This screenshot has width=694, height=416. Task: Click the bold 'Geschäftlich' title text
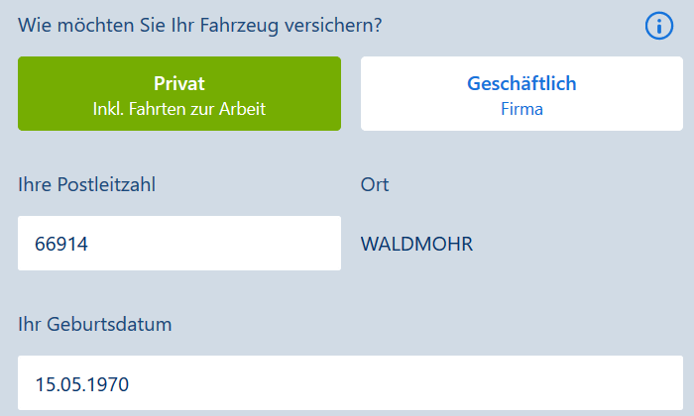(x=521, y=83)
